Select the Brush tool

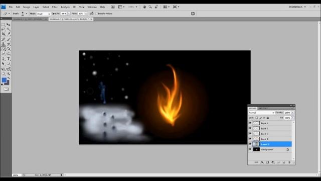(x=9, y=39)
